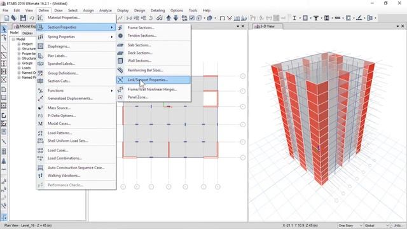This screenshot has height=229, width=407.
Task: Click the pointer select tool in sidebar
Action: 4,29
